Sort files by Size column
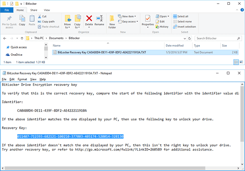Image resolution: width=245 pixels, height=171 pixels. click(x=230, y=46)
